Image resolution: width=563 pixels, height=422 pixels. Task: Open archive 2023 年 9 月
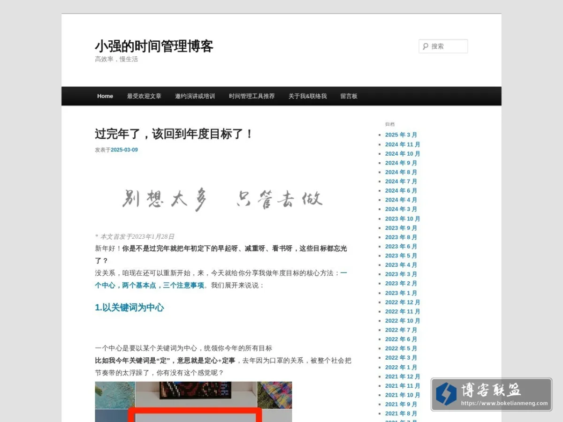click(x=401, y=228)
